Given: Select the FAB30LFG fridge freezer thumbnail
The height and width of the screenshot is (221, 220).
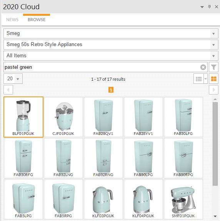Looking at the screenshot, I should (x=183, y=117).
